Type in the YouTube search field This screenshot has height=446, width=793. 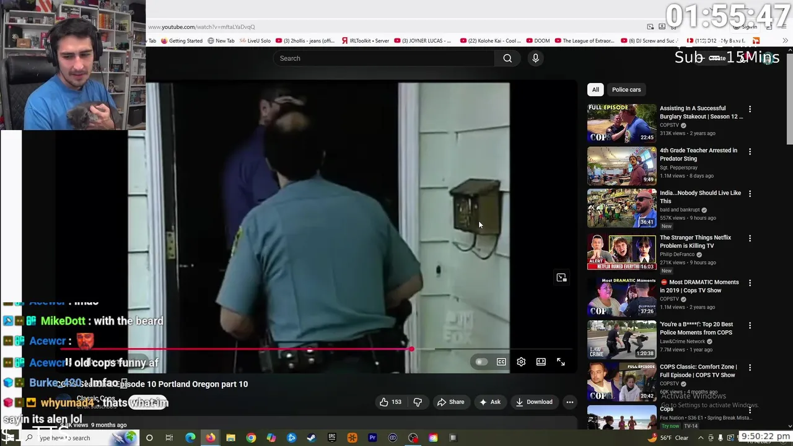tap(384, 58)
